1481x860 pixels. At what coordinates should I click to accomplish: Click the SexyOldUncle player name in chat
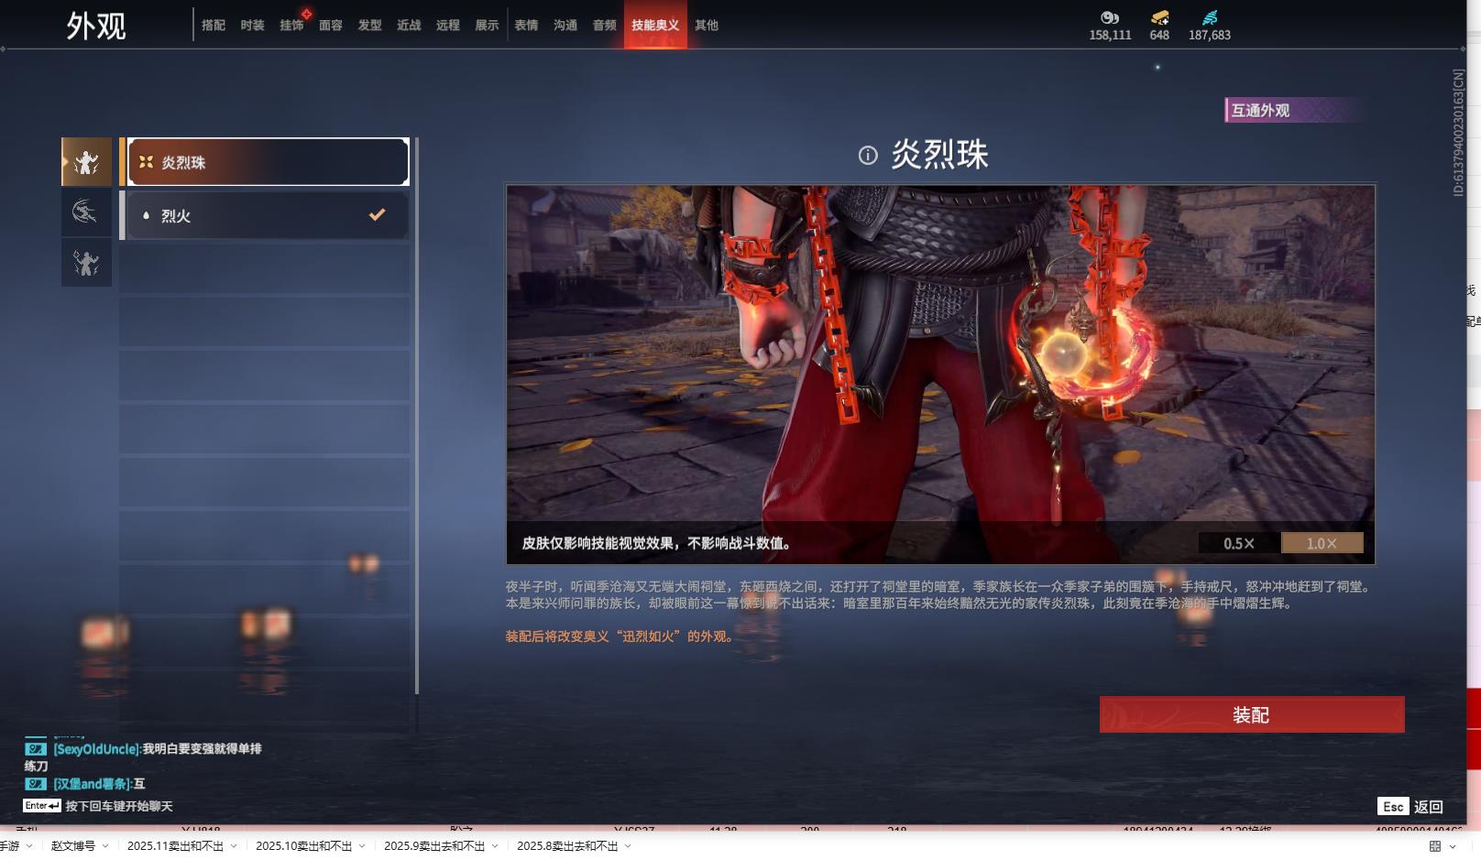tap(96, 749)
